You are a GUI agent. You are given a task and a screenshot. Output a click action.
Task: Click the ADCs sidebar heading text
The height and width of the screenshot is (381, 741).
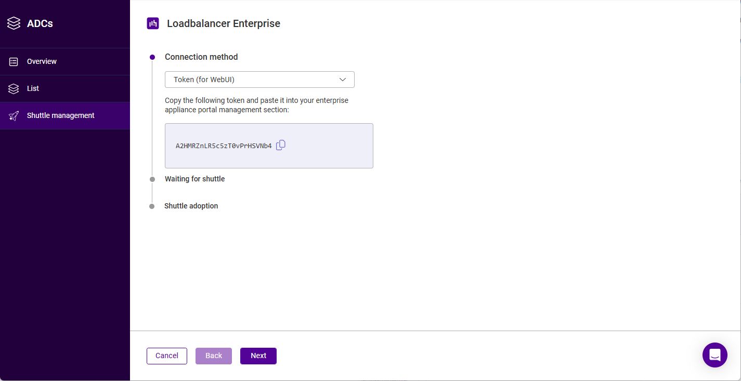[x=40, y=23]
